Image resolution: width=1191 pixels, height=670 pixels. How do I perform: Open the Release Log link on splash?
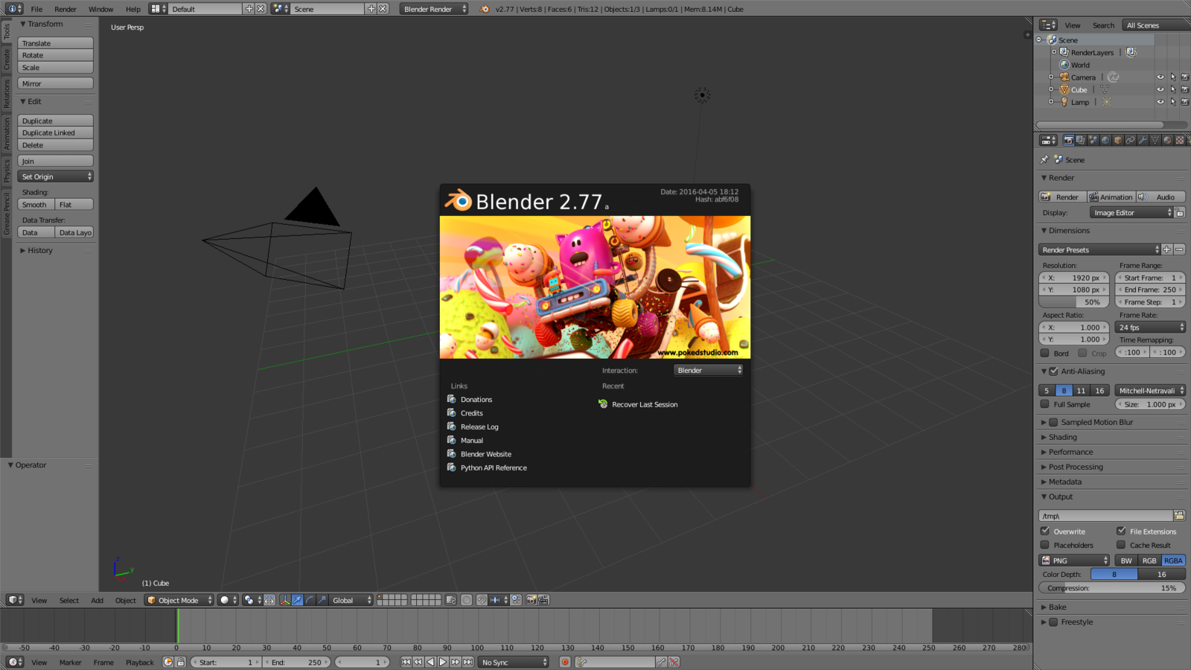pos(479,427)
